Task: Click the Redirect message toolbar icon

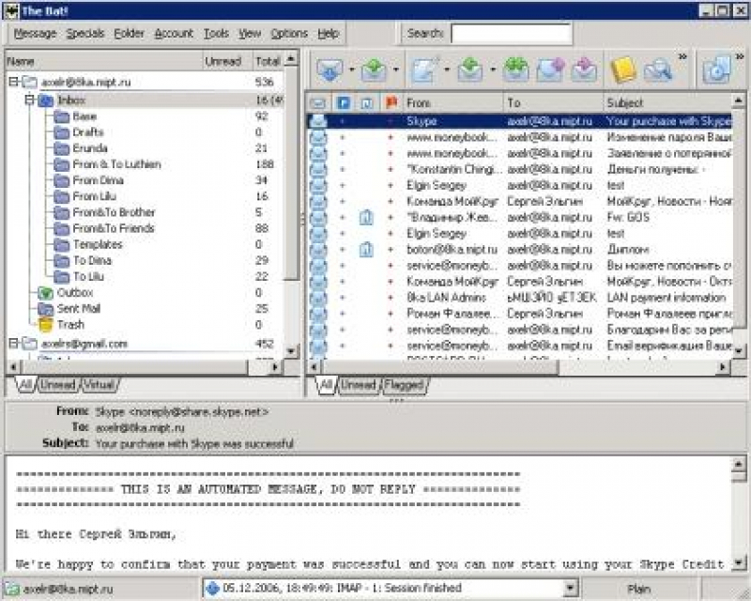Action: click(x=585, y=69)
